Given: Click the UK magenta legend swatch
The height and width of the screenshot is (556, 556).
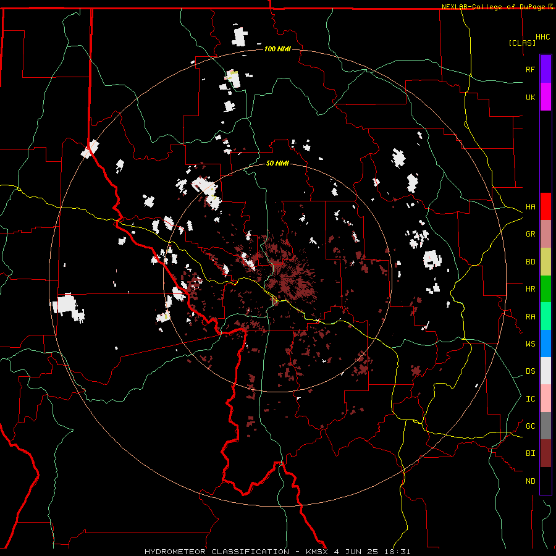Looking at the screenshot, I should 545,97.
